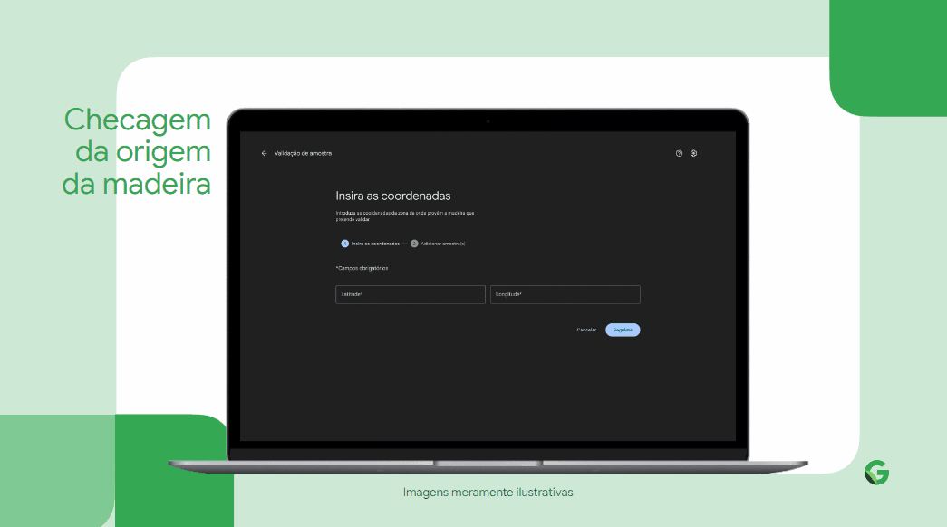This screenshot has width=947, height=527.
Task: Click the step 2 numbered circle
Action: (414, 244)
